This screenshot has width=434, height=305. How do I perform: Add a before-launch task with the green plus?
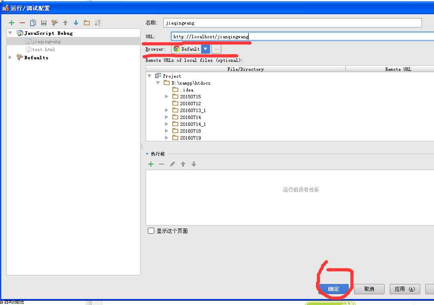tap(151, 164)
